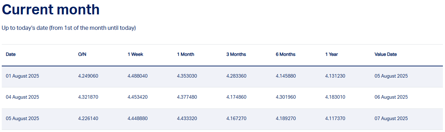Click the 1 Year column header
This screenshot has height=132, width=445.
click(331, 54)
